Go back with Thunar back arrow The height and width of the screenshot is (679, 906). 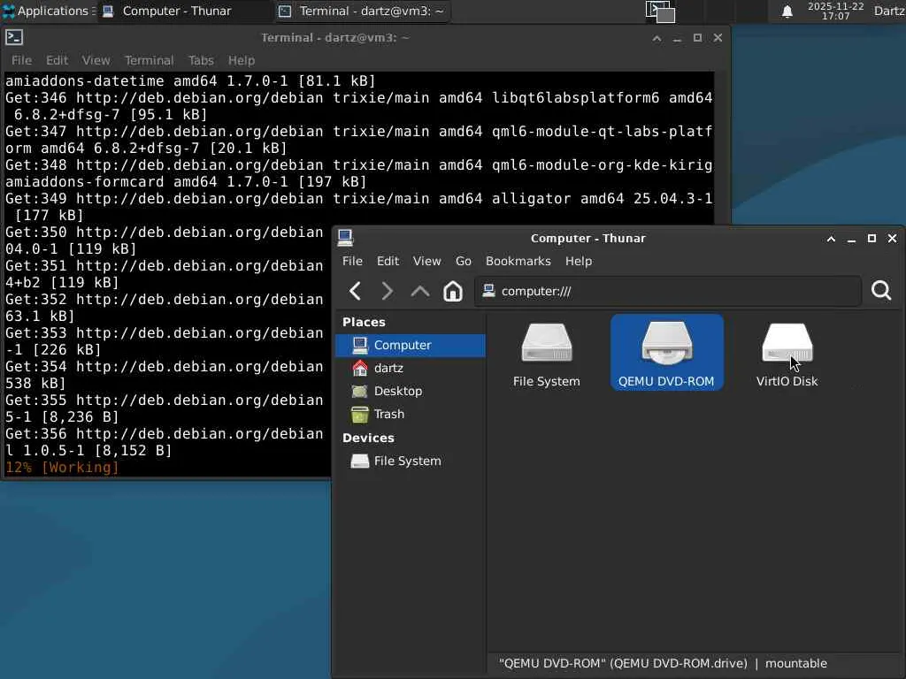click(356, 291)
